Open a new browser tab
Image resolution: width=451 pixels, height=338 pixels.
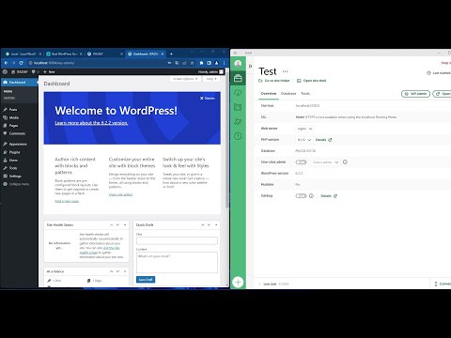coord(171,54)
